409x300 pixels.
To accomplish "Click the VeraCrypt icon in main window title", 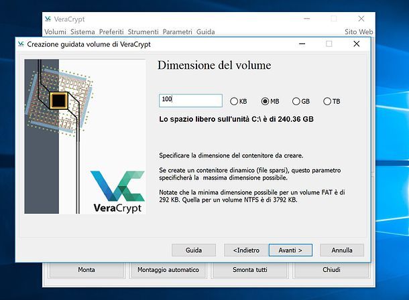I will [48, 19].
